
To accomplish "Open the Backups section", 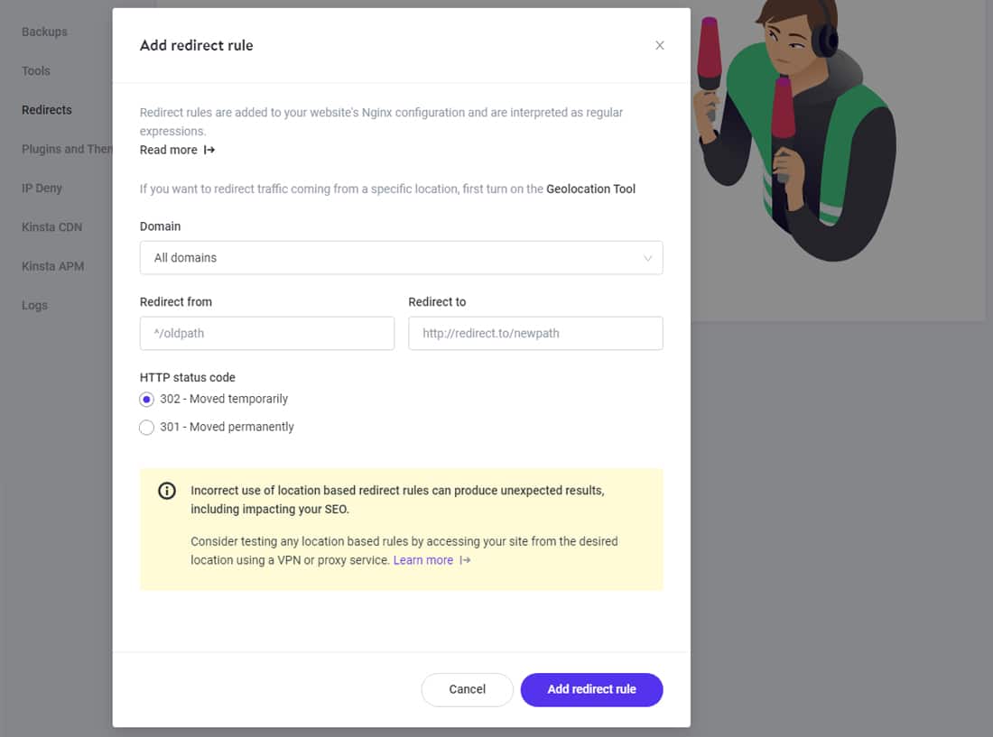I will (43, 32).
